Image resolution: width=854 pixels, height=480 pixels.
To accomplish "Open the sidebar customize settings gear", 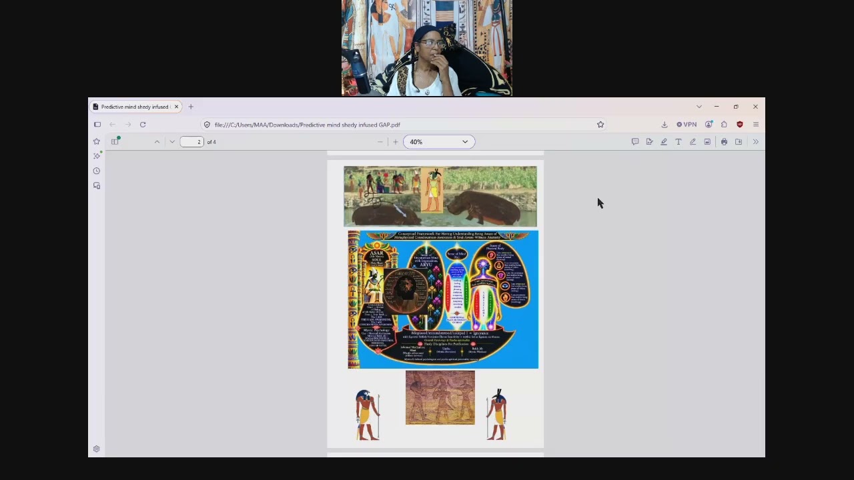I will pyautogui.click(x=97, y=449).
